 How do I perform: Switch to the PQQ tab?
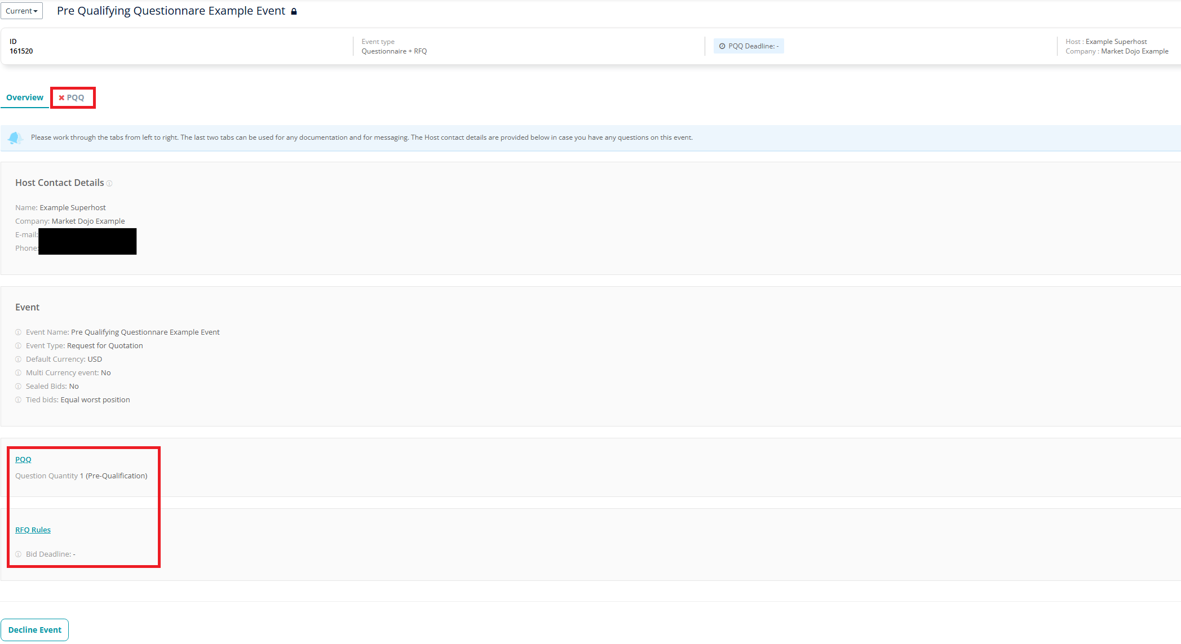point(76,97)
